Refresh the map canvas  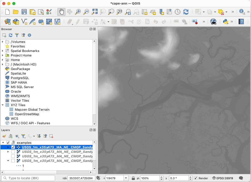coord(186,12)
